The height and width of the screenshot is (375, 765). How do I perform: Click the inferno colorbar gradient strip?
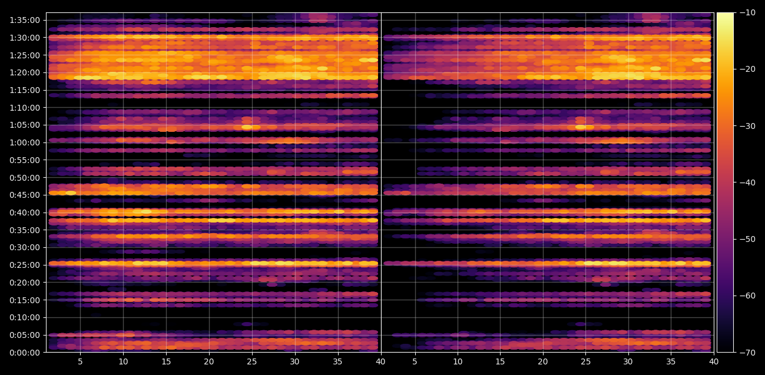(725, 182)
